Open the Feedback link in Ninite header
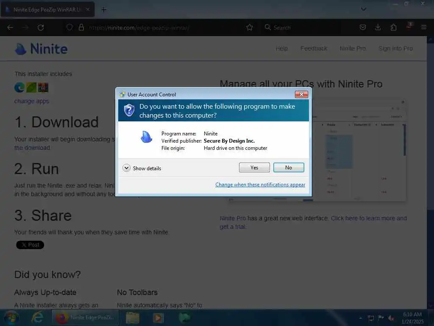 (x=314, y=48)
